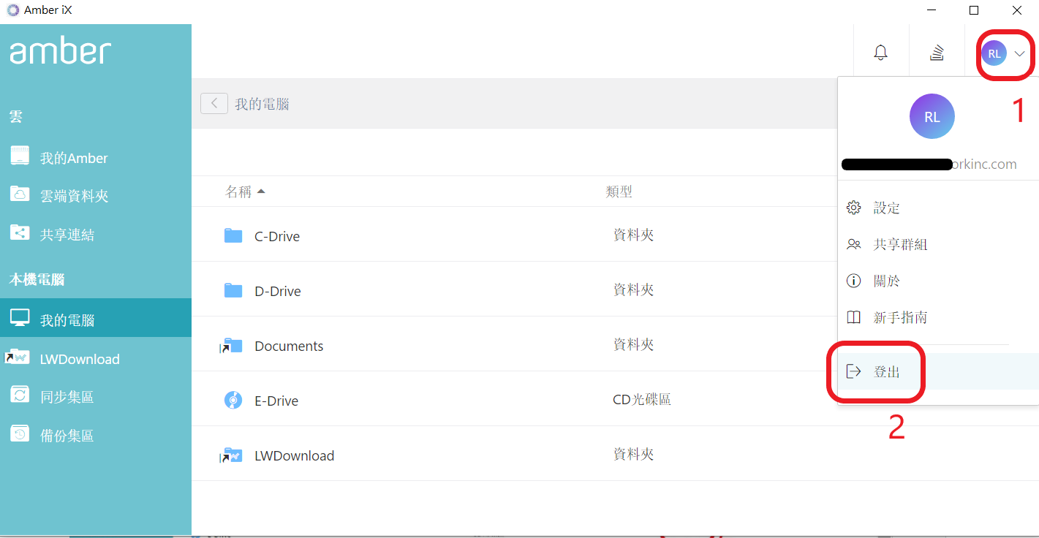Click the LWDownload folder icon in the file list
The width and height of the screenshot is (1039, 538).
(x=232, y=455)
